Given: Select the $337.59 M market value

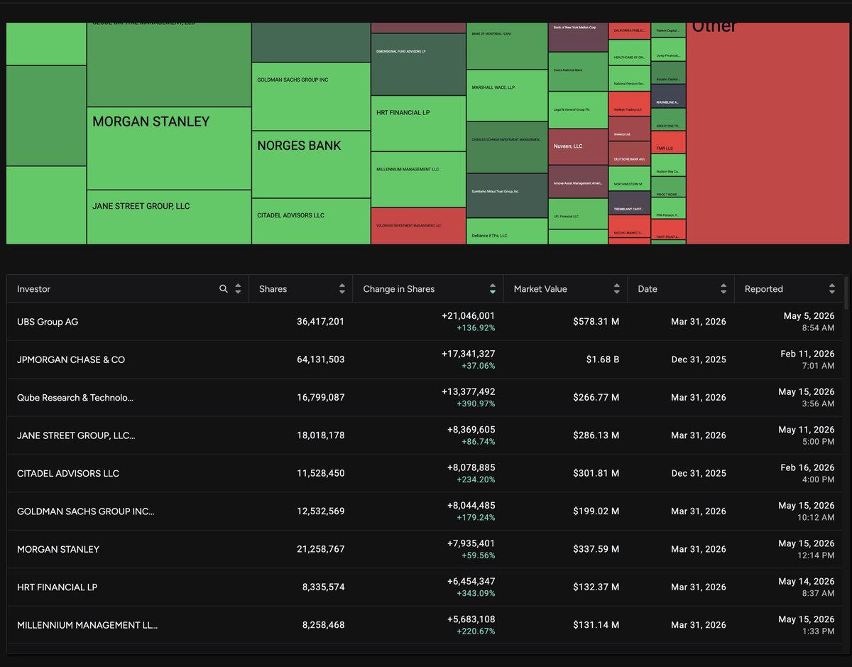Looking at the screenshot, I should pyautogui.click(x=596, y=549).
